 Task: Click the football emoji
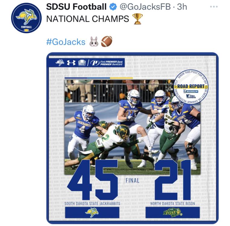107,42
